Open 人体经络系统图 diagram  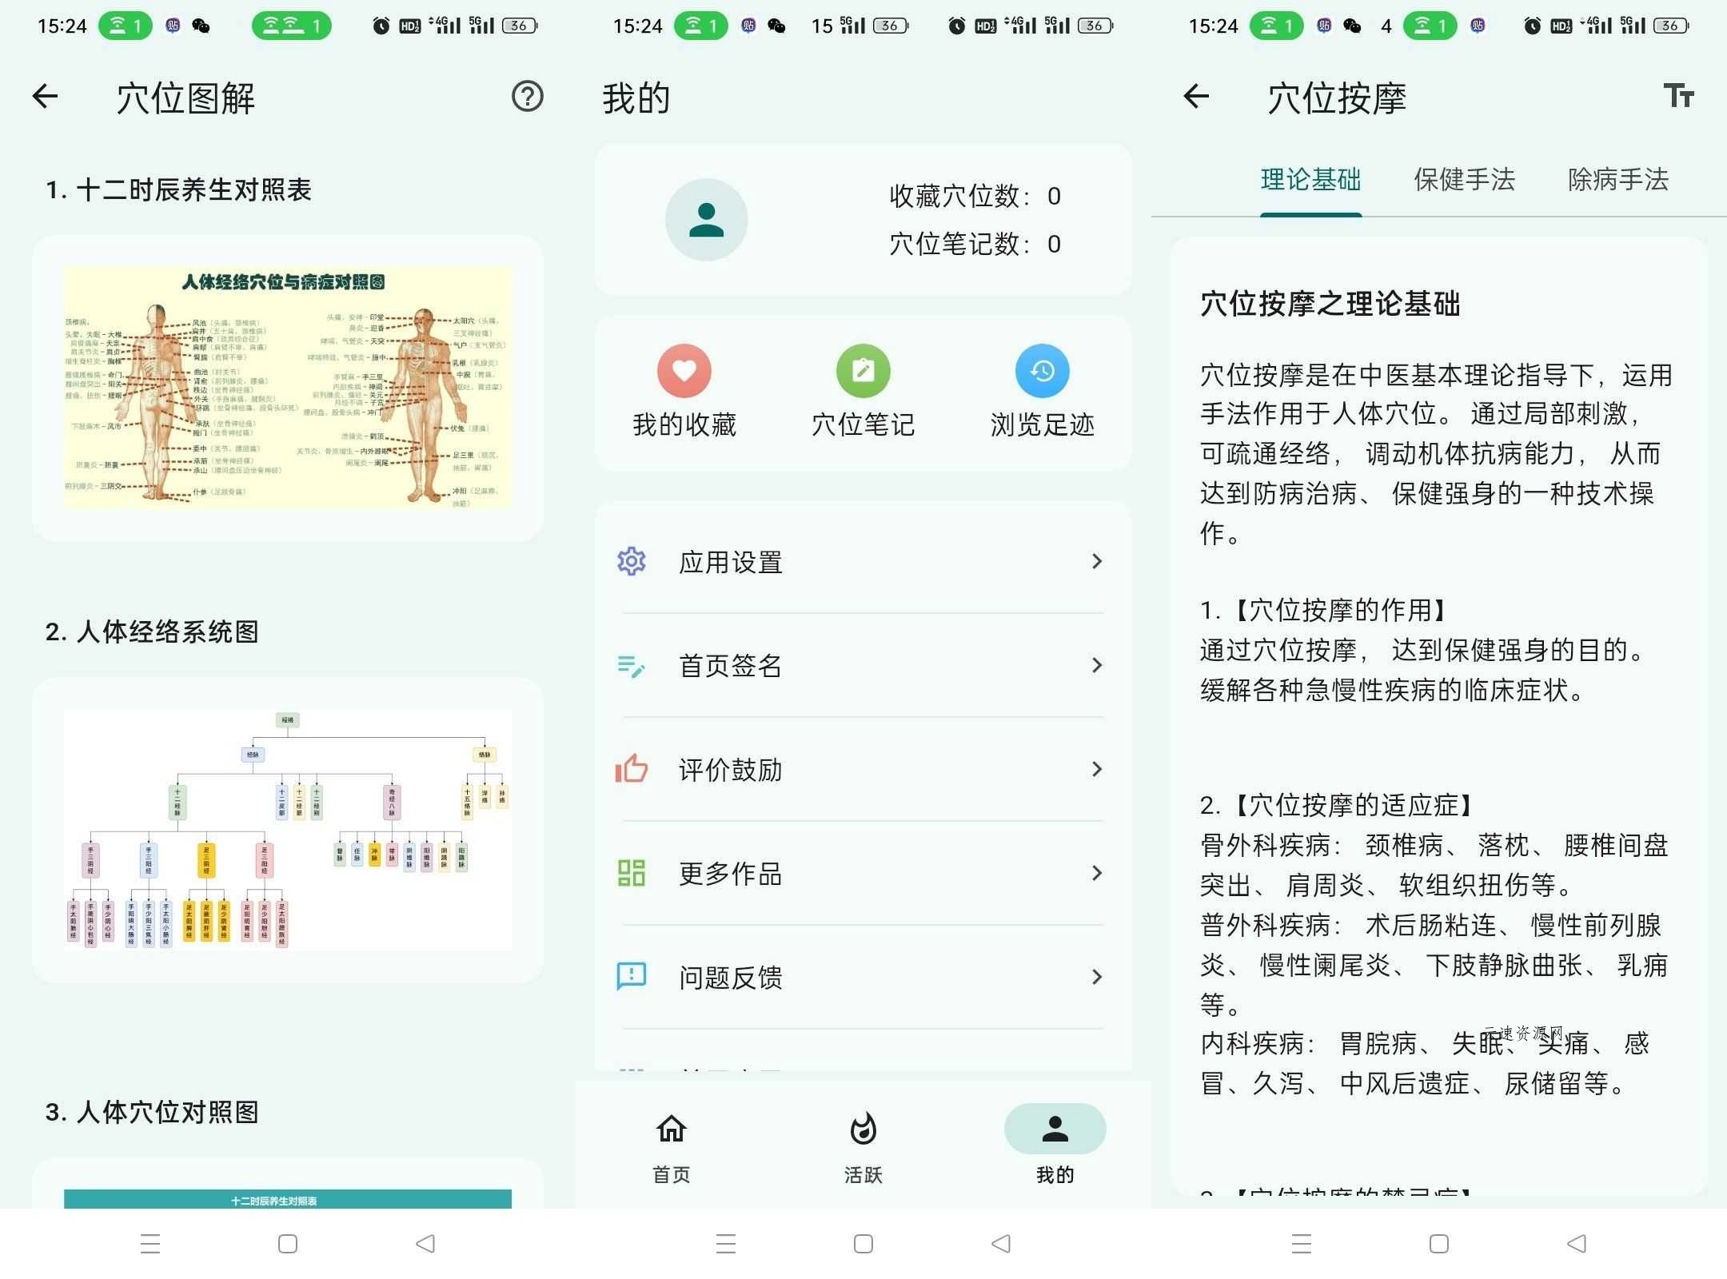[288, 827]
